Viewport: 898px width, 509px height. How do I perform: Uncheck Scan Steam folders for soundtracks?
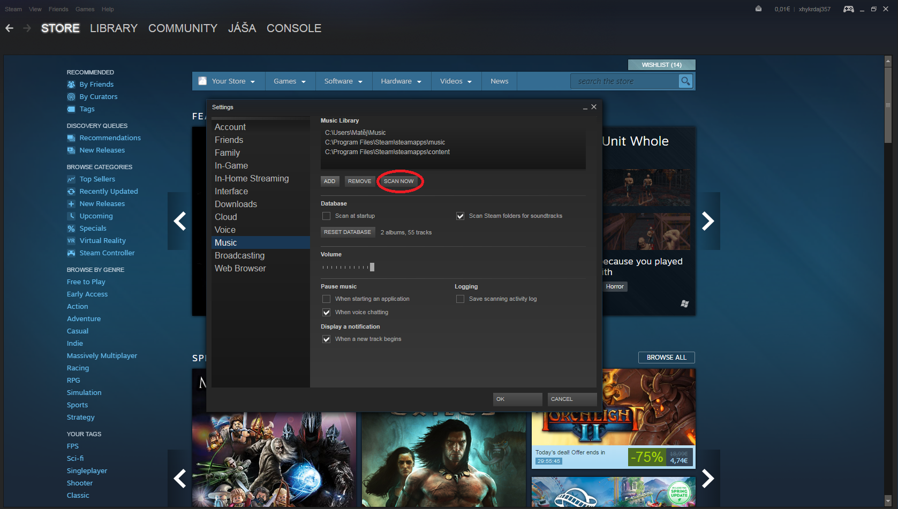click(x=460, y=216)
